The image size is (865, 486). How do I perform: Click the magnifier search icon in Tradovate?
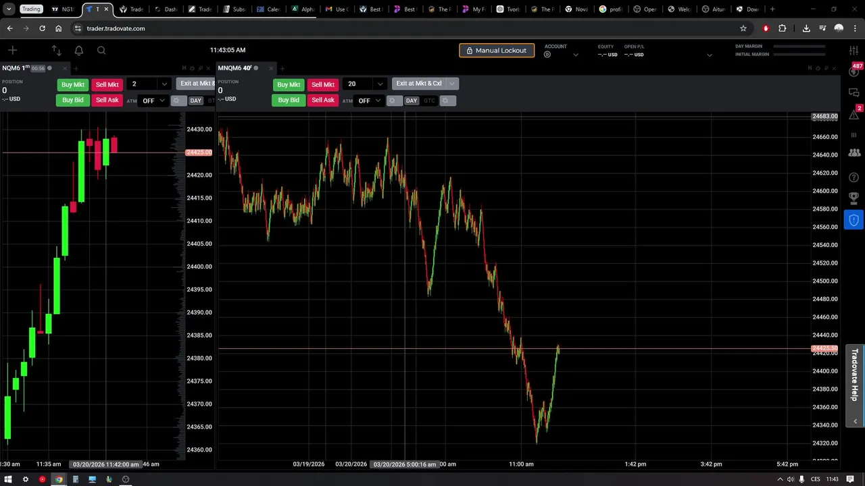[x=101, y=50]
